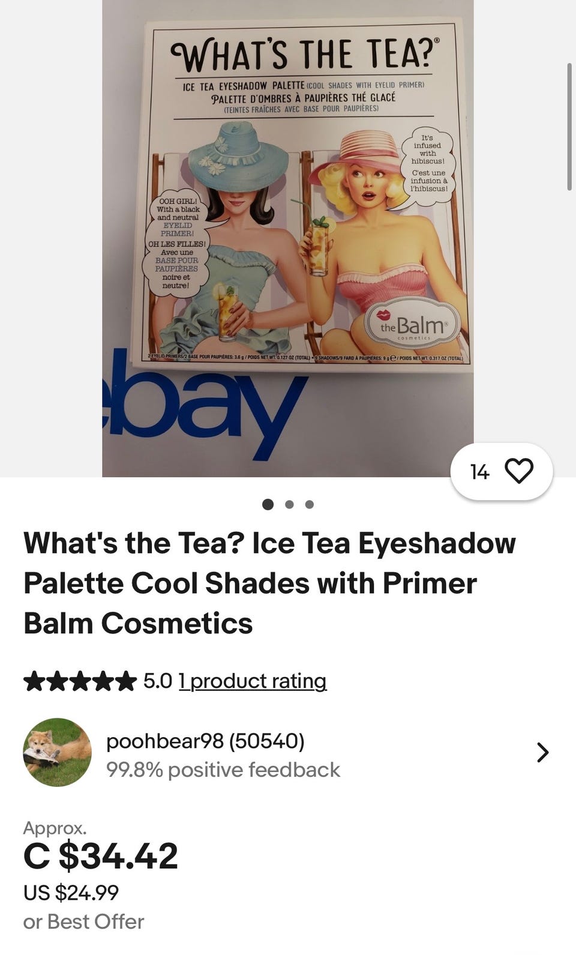576x955 pixels.
Task: Click the 14 watchers count
Action: coord(479,472)
